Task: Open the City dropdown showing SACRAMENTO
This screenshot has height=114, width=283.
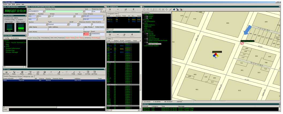Action: point(43,11)
